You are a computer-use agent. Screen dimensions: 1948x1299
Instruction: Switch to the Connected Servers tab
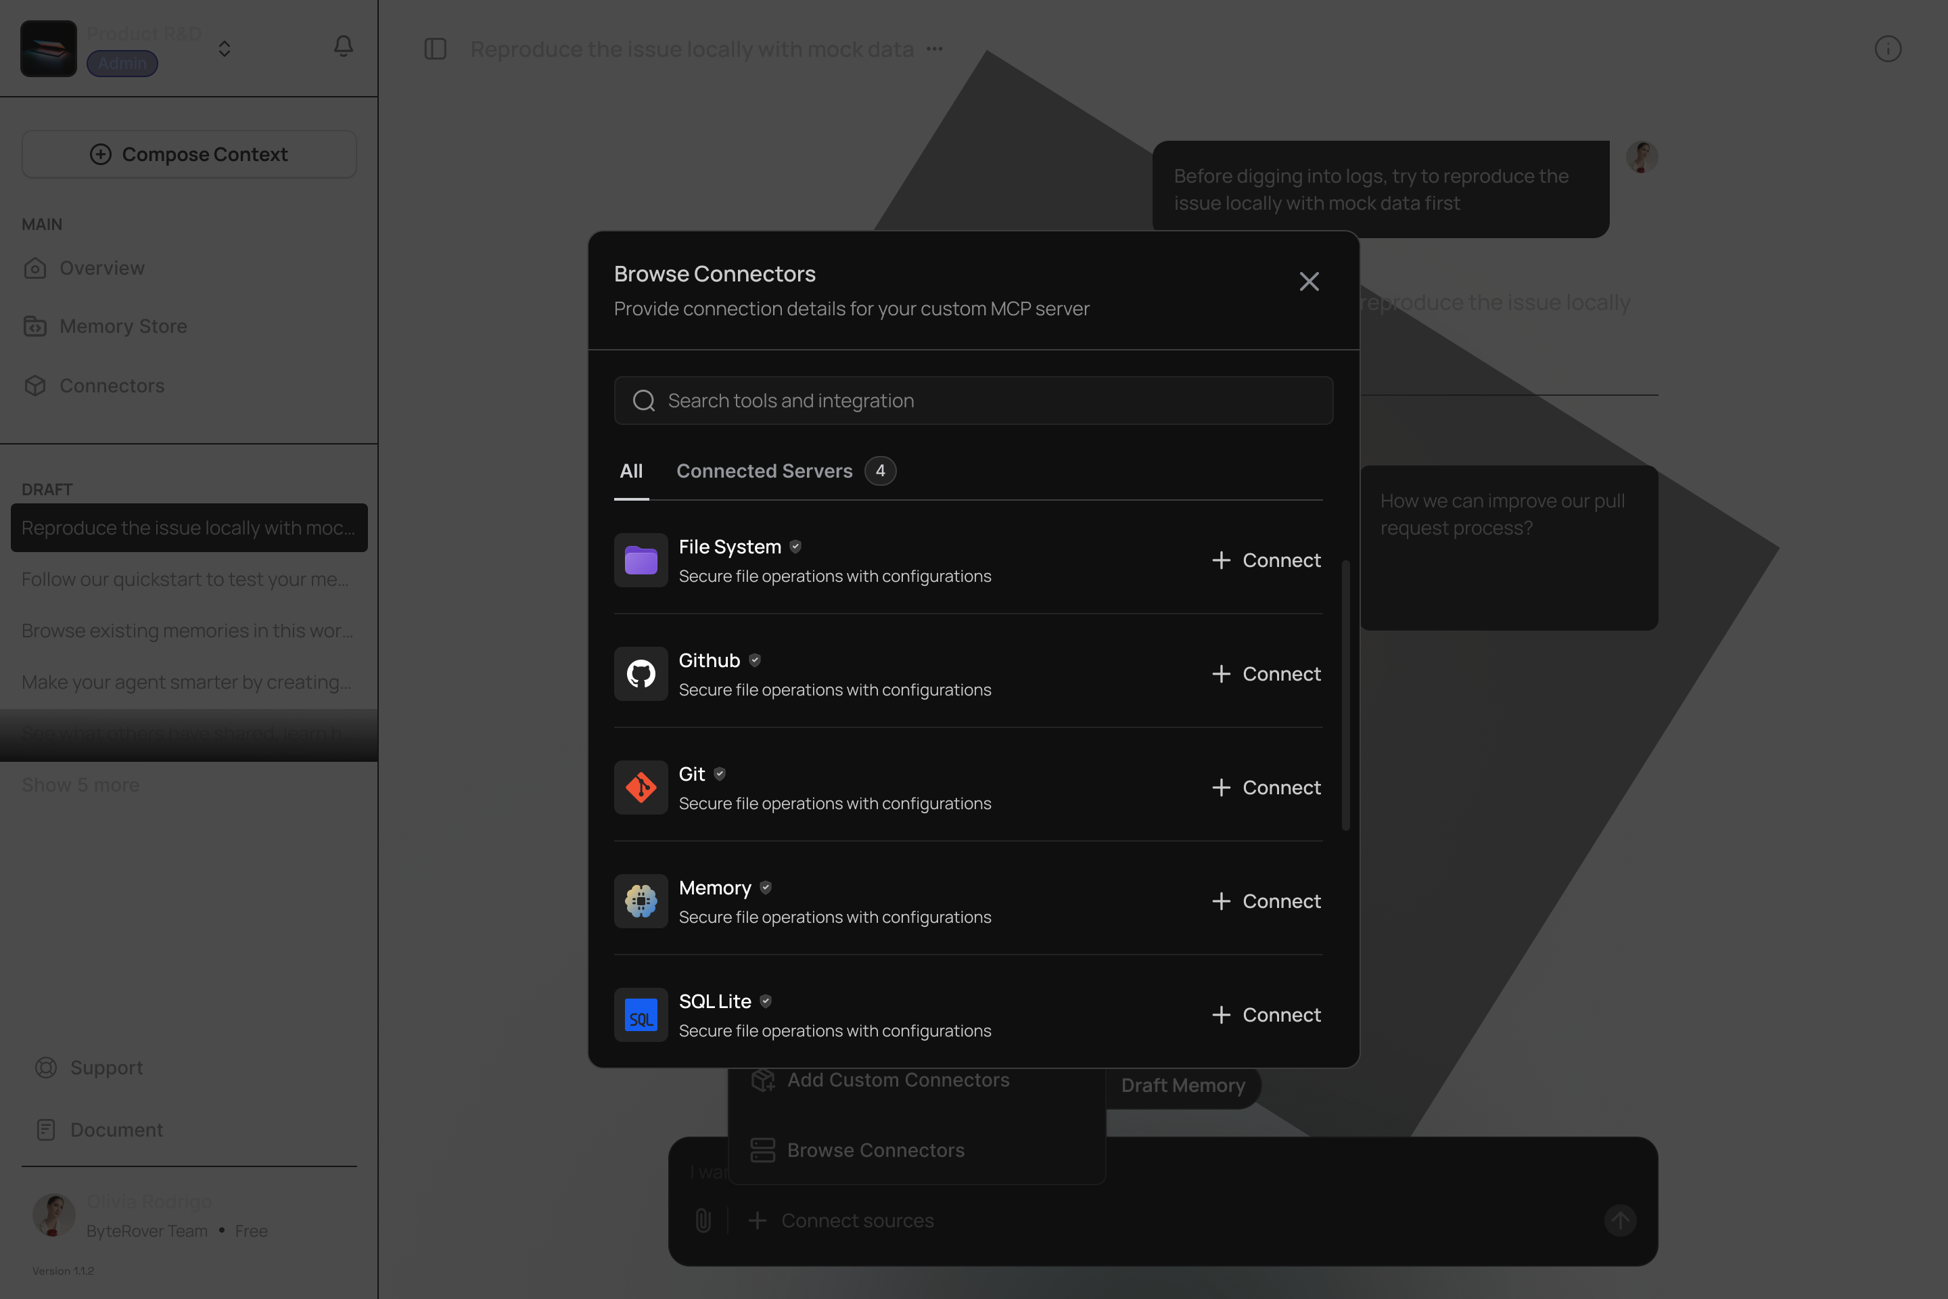tap(764, 471)
